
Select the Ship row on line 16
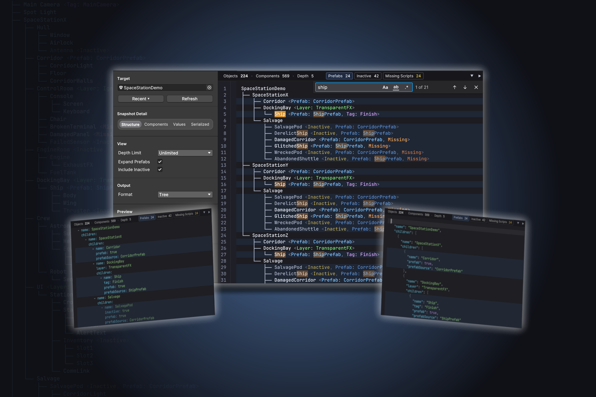(x=359, y=184)
